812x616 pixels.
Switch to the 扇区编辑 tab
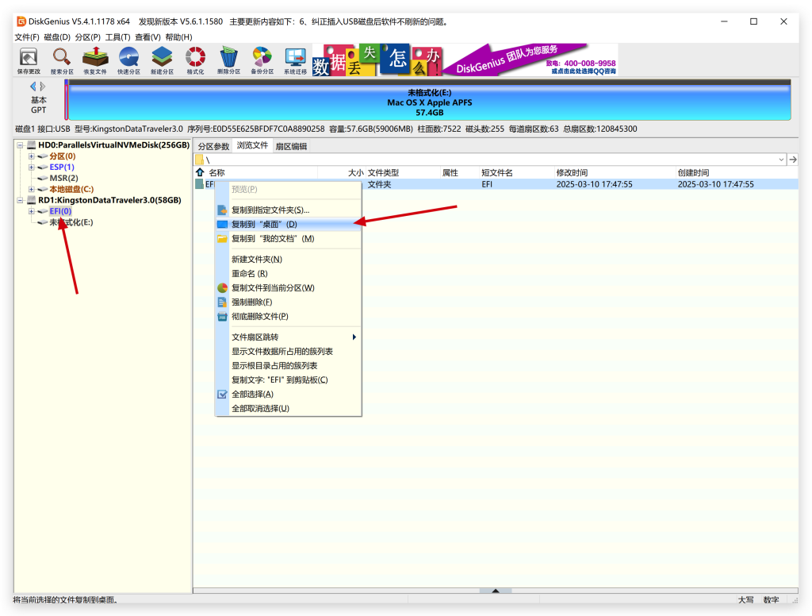(x=291, y=146)
